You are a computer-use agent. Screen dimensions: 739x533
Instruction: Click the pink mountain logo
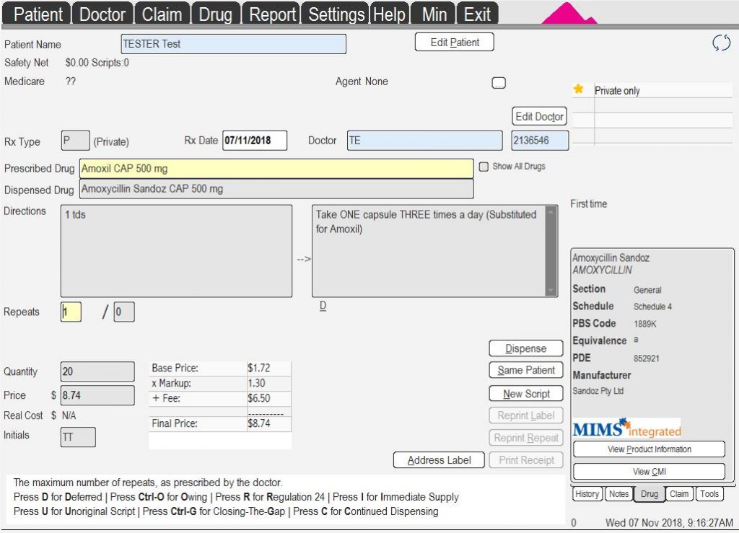[569, 14]
